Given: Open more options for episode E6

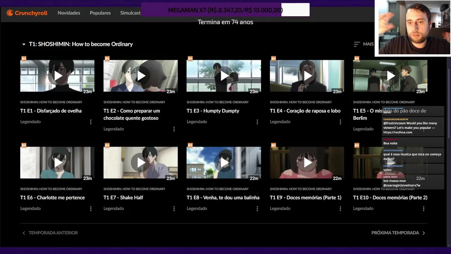Looking at the screenshot, I should coord(91,208).
